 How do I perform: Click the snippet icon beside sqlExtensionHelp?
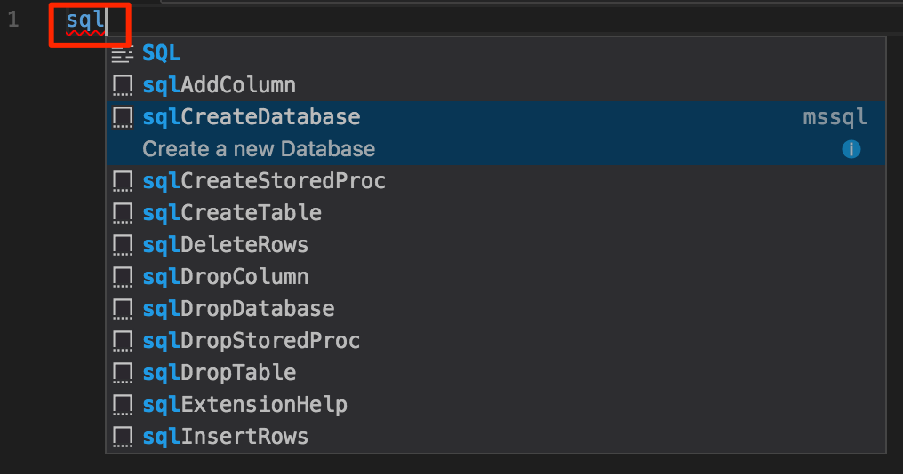tap(123, 405)
